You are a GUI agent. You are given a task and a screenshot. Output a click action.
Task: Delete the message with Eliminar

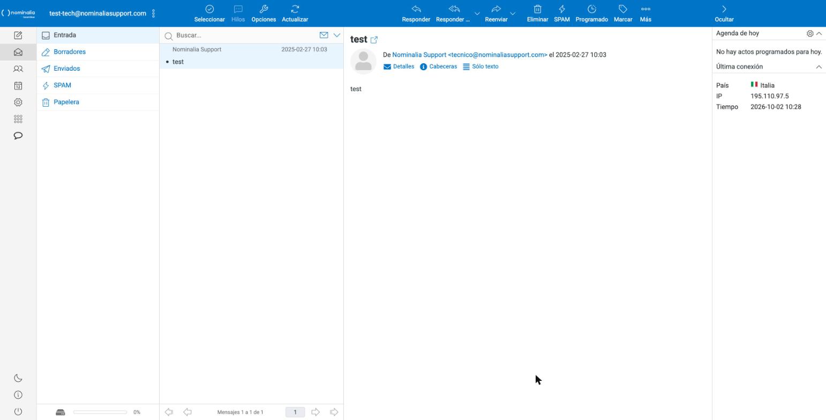coord(537,13)
